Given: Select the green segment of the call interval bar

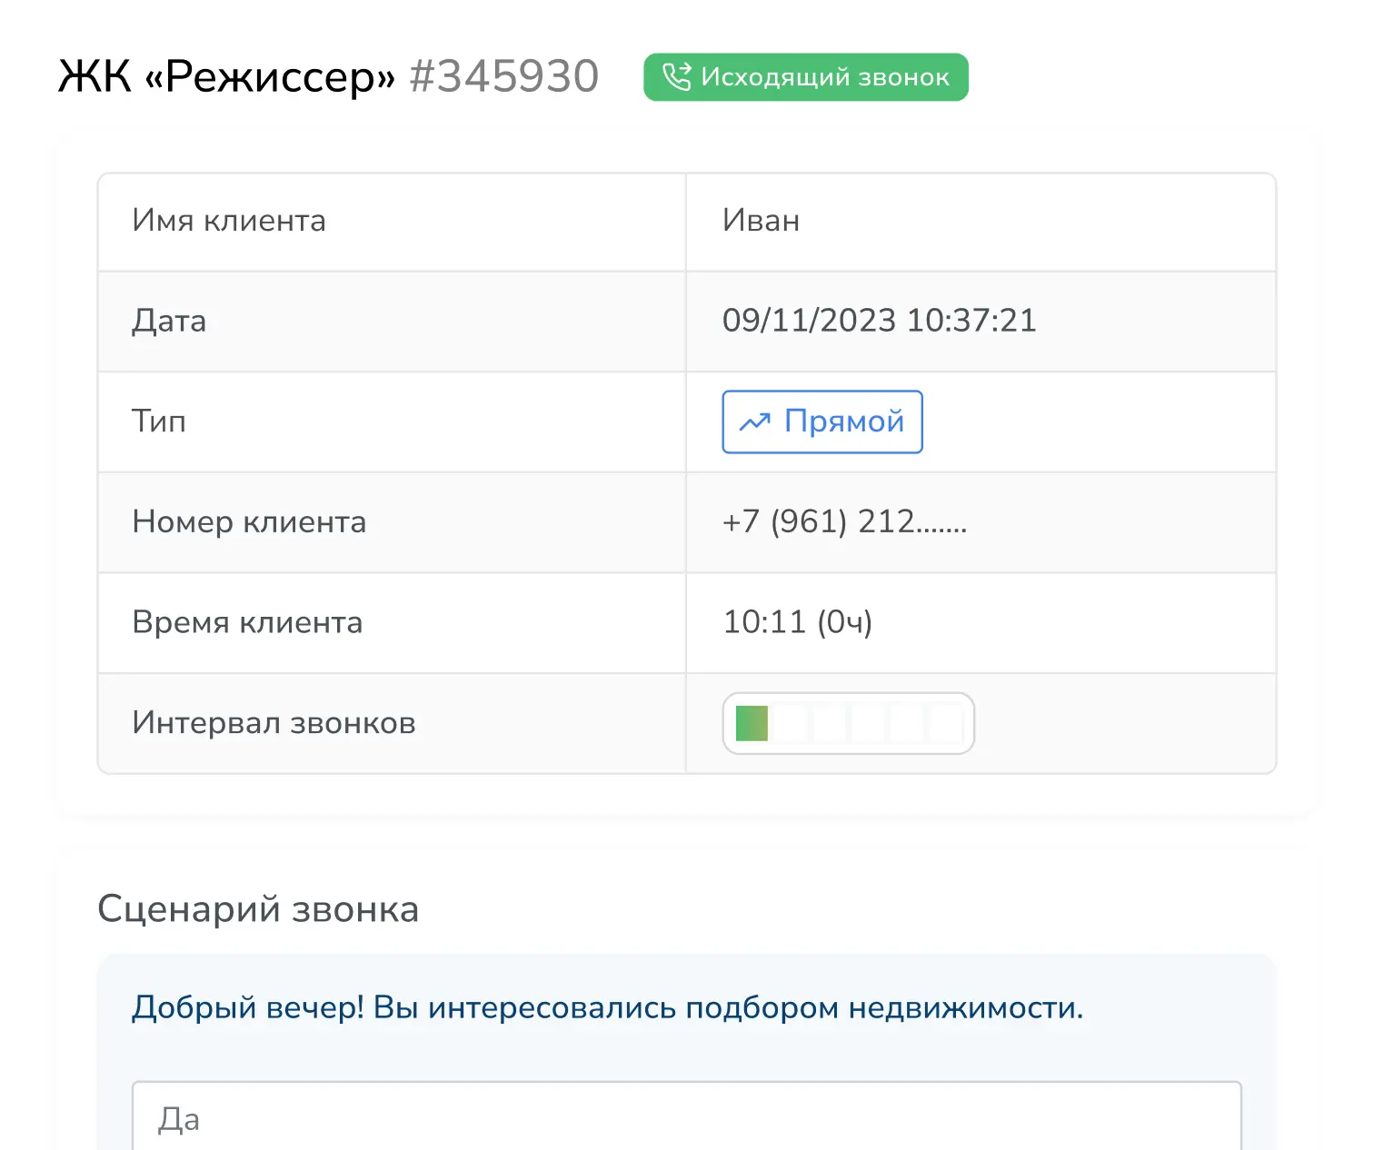Looking at the screenshot, I should pyautogui.click(x=752, y=724).
